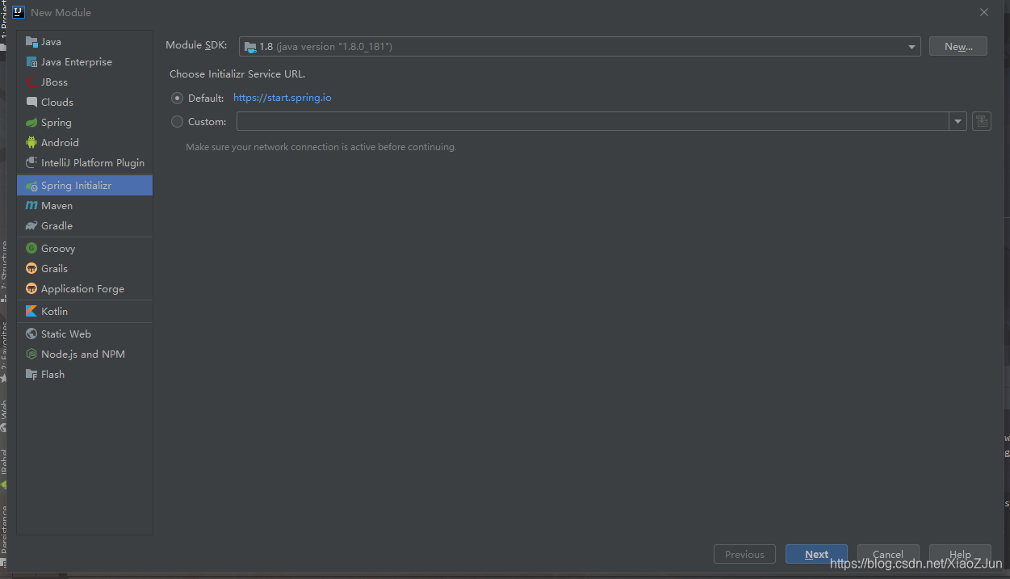
Task: Select the Spring leaf icon
Action: [x=31, y=122]
